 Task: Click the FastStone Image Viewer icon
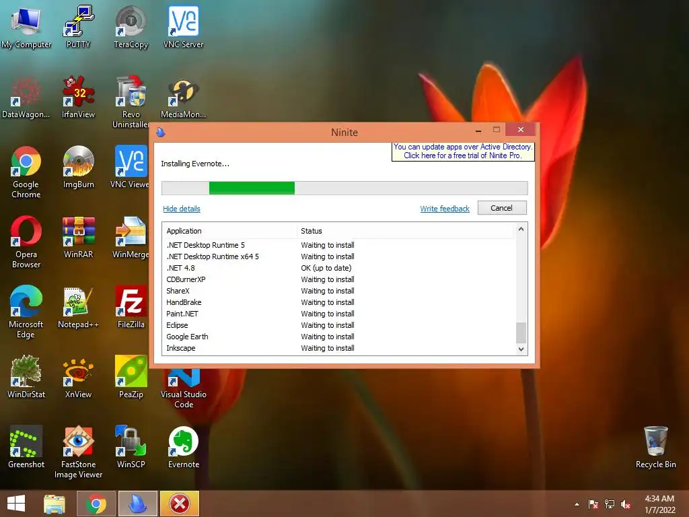[x=78, y=452]
